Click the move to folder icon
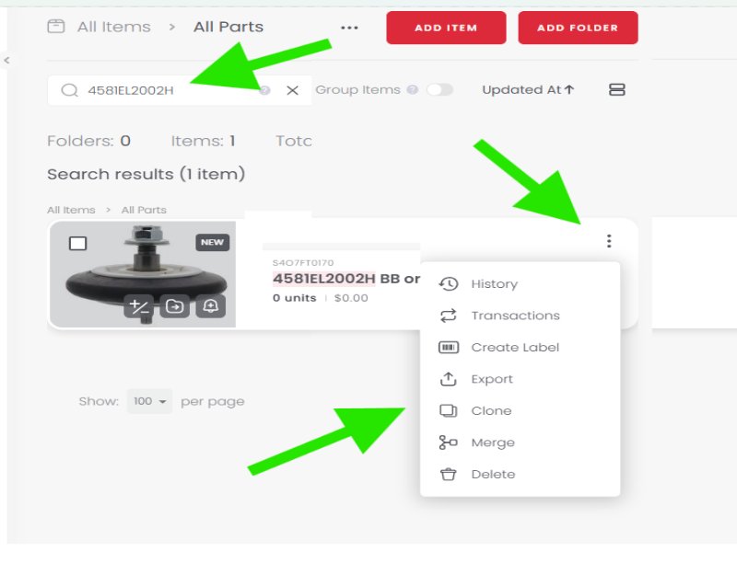The image size is (737, 563). 175,306
